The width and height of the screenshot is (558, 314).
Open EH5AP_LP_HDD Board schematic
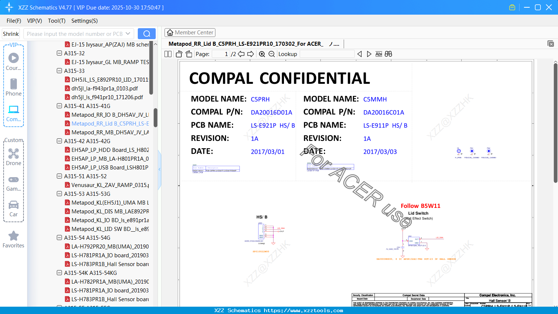click(x=107, y=150)
